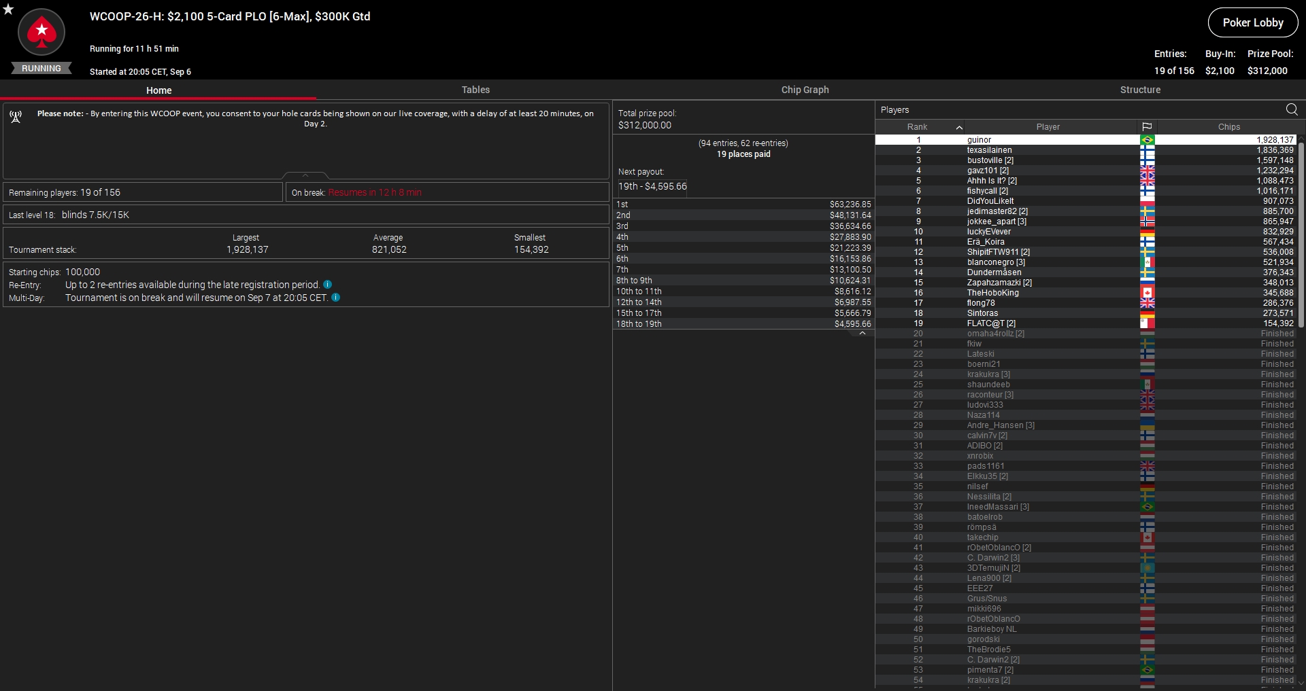Select player bustoville [2]
The width and height of the screenshot is (1306, 691).
click(x=1086, y=160)
